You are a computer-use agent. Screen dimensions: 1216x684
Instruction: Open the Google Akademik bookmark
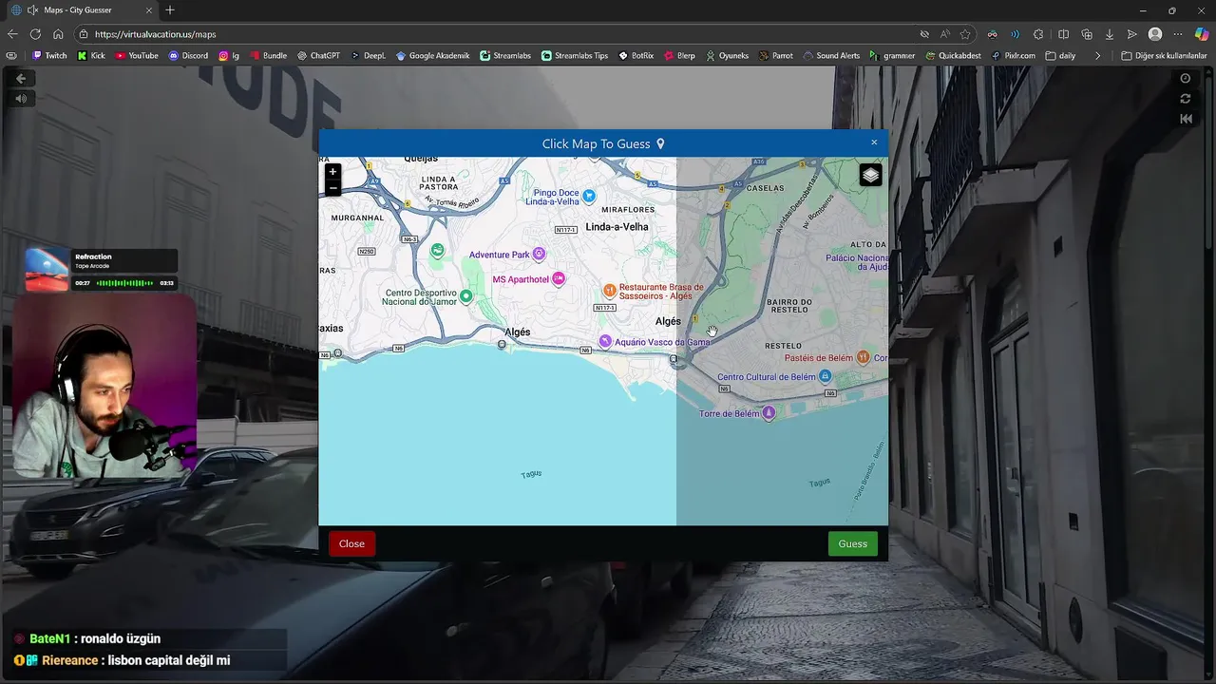[432, 55]
